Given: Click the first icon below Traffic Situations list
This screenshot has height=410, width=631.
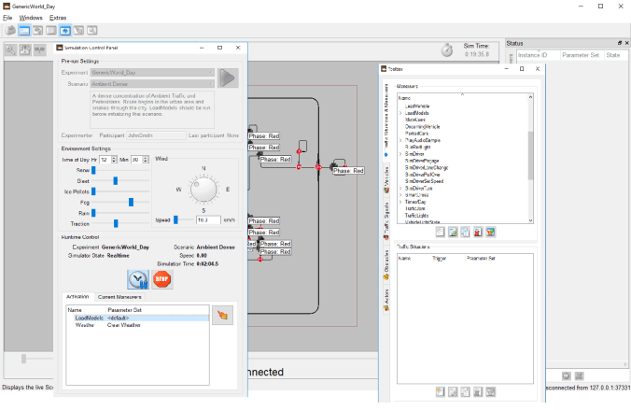Looking at the screenshot, I should pyautogui.click(x=441, y=392).
